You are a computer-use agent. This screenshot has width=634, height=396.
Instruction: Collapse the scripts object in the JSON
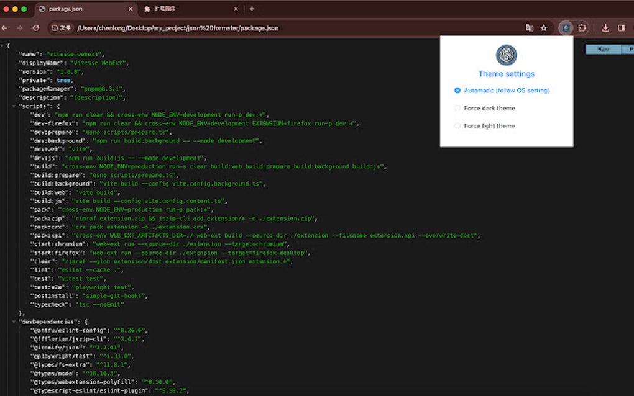(x=14, y=106)
